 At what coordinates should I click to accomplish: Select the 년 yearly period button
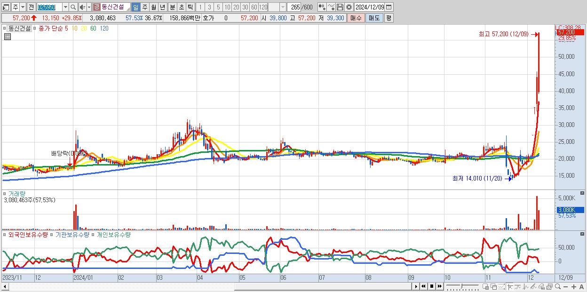[x=162, y=7]
